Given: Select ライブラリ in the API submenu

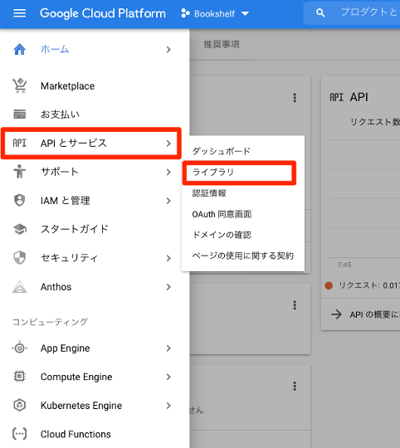Looking at the screenshot, I should (x=213, y=173).
